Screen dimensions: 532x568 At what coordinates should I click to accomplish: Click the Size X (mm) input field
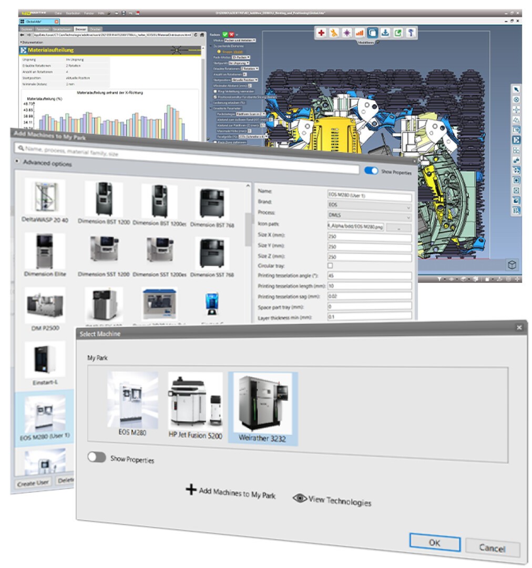[369, 237]
